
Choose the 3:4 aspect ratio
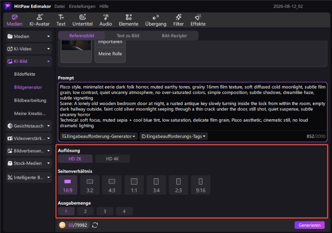pyautogui.click(x=156, y=185)
